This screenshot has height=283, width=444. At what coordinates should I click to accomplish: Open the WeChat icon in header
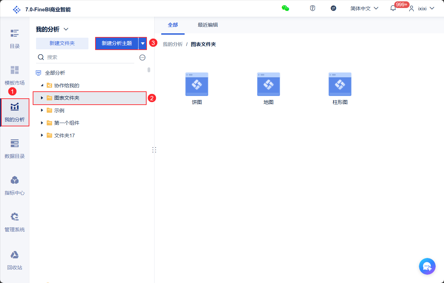click(285, 8)
